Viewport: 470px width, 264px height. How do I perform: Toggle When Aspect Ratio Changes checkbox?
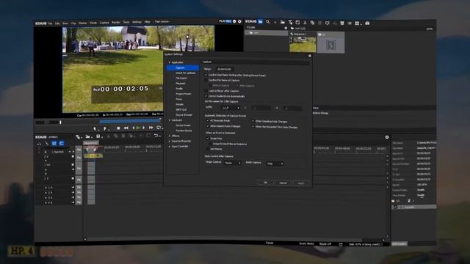coord(207,126)
